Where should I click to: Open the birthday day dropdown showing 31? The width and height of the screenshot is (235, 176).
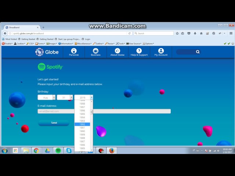click(65, 98)
